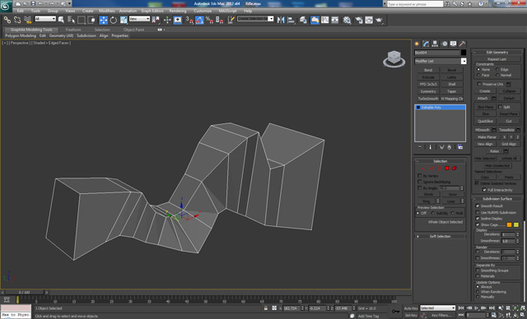This screenshot has height=319, width=527.
Task: Click the Select and Link chain icon
Action: point(7,20)
